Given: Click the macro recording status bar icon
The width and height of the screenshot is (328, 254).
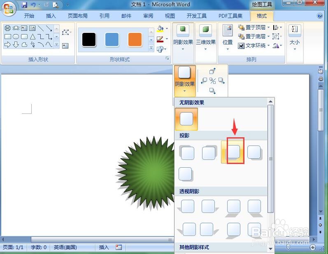Looking at the screenshot, I should pos(119,247).
